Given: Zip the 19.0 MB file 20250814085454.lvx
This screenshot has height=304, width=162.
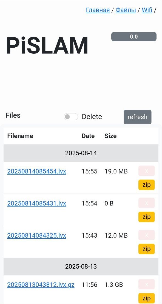Looking at the screenshot, I should click(147, 185).
